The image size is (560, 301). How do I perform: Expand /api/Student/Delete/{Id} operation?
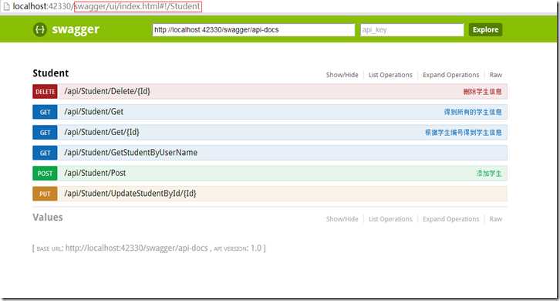pos(107,92)
